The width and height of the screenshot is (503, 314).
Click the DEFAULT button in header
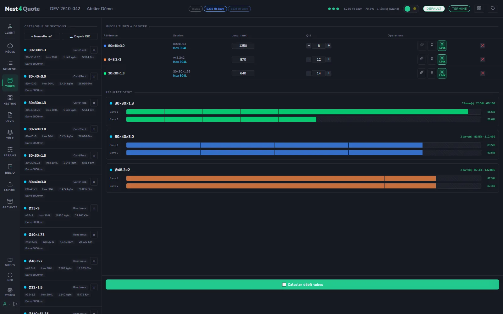tap(434, 9)
